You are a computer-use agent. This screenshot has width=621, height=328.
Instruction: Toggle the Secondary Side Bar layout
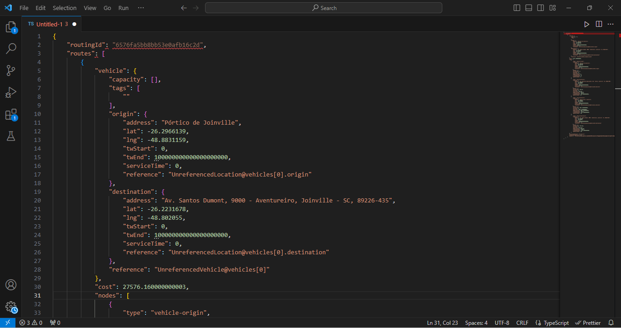(541, 8)
